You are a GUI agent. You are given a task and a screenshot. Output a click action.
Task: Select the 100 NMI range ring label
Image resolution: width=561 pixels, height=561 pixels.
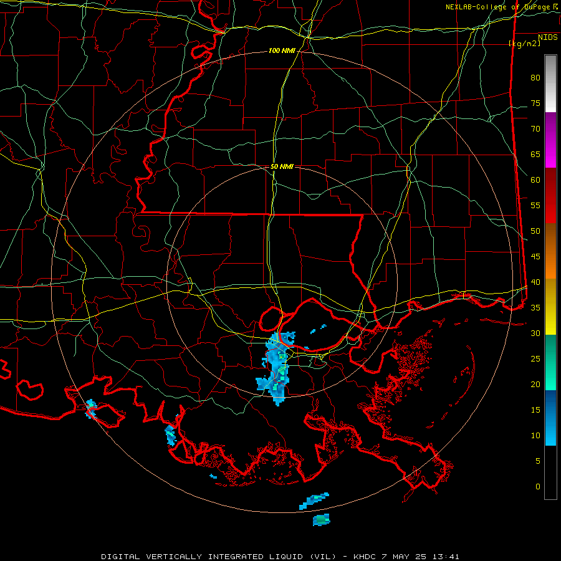(282, 51)
